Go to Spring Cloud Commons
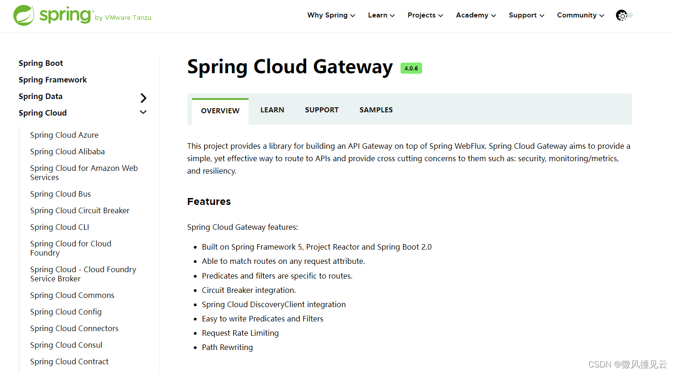This screenshot has height=373, width=674. [72, 295]
